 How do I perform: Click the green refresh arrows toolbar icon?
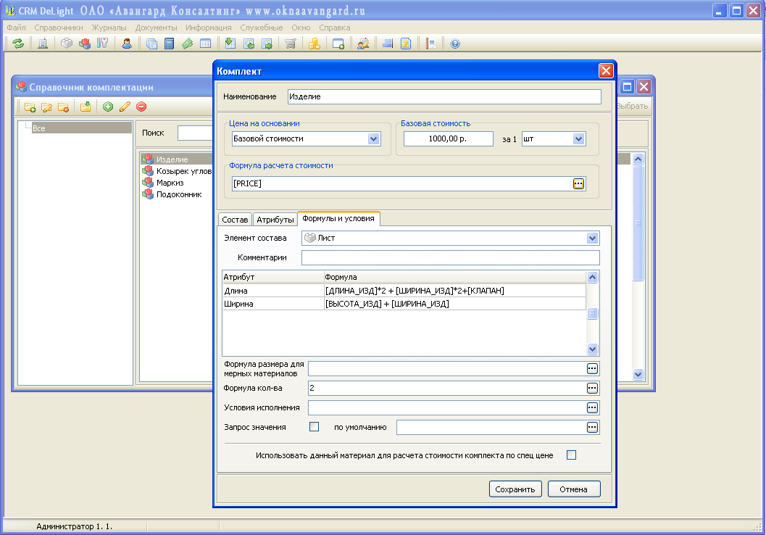[18, 43]
